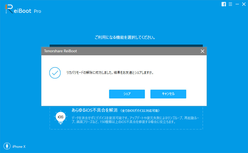Click the ご利用になる機能を選択してください heading

coord(125,37)
